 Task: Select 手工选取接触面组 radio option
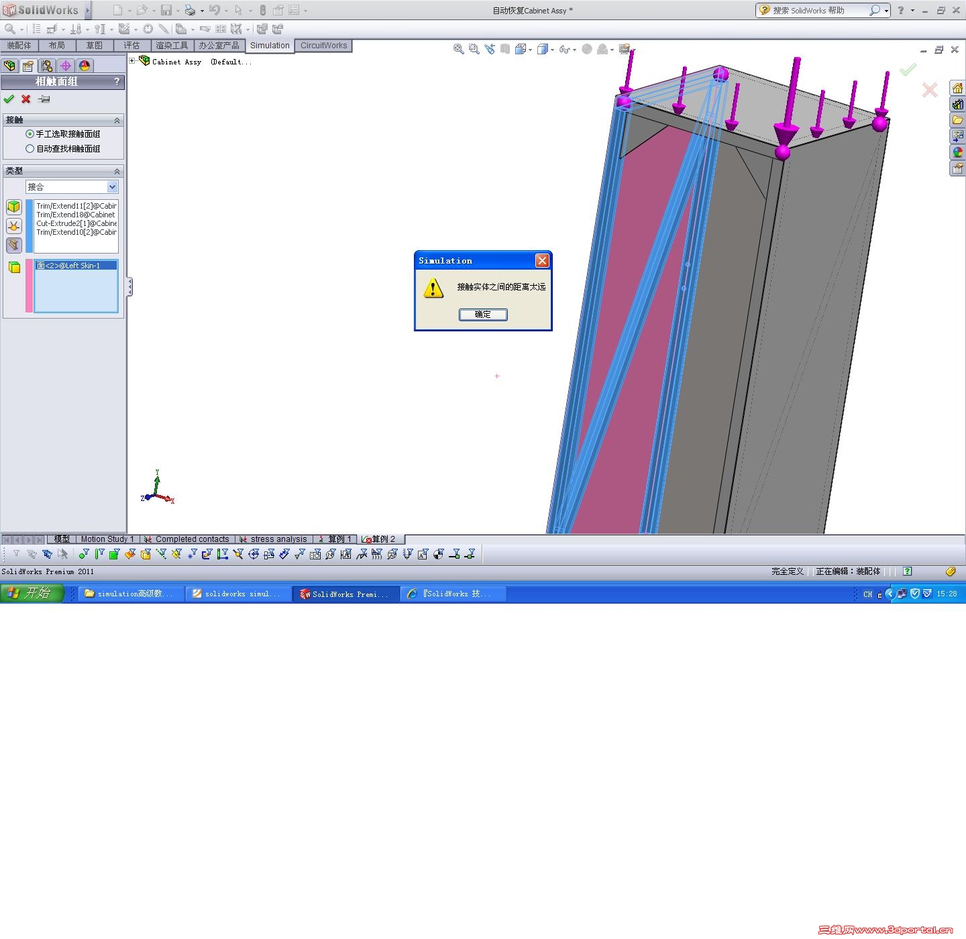pyautogui.click(x=30, y=134)
